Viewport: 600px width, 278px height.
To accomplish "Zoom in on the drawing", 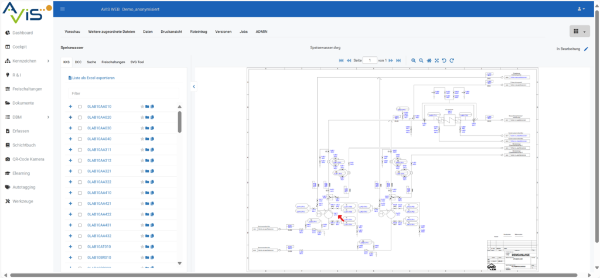I will pyautogui.click(x=413, y=60).
